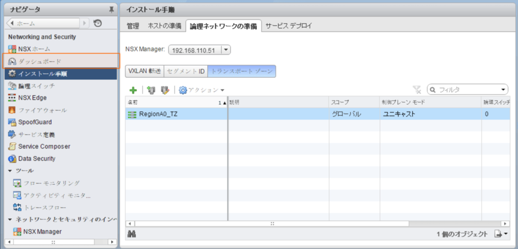This screenshot has width=518, height=249.
Task: Open Service Composer in navigator
Action: 39,146
